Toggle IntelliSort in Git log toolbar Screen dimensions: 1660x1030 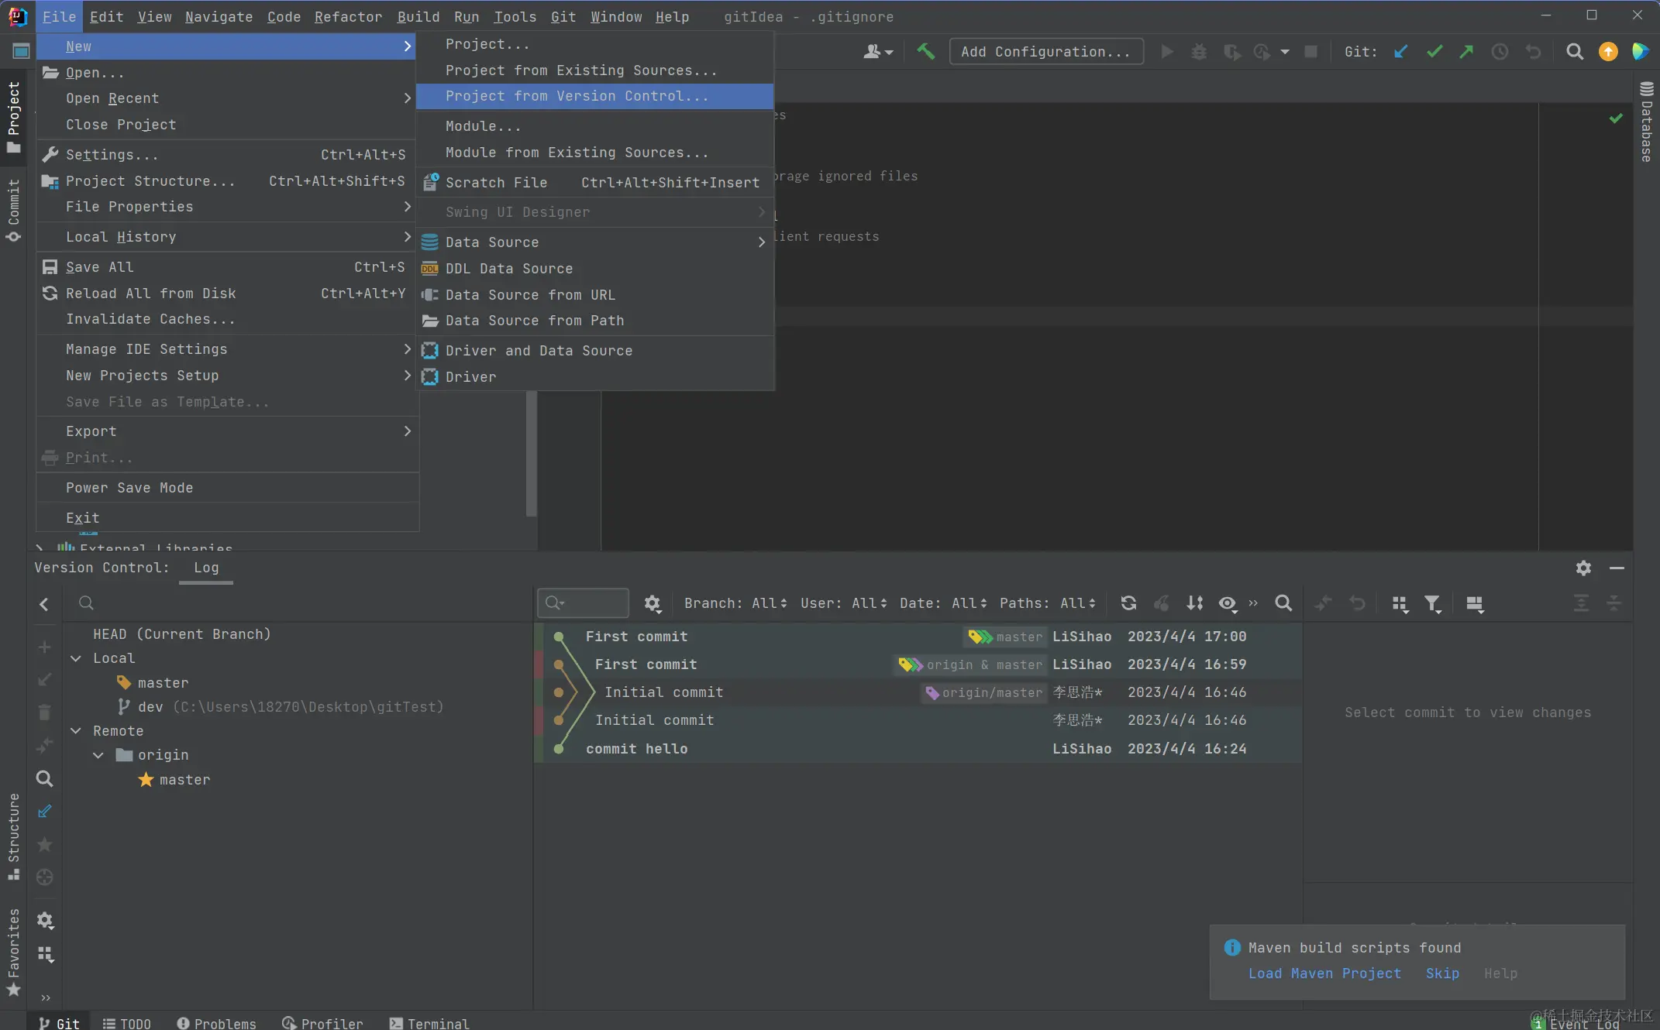[x=1194, y=603]
